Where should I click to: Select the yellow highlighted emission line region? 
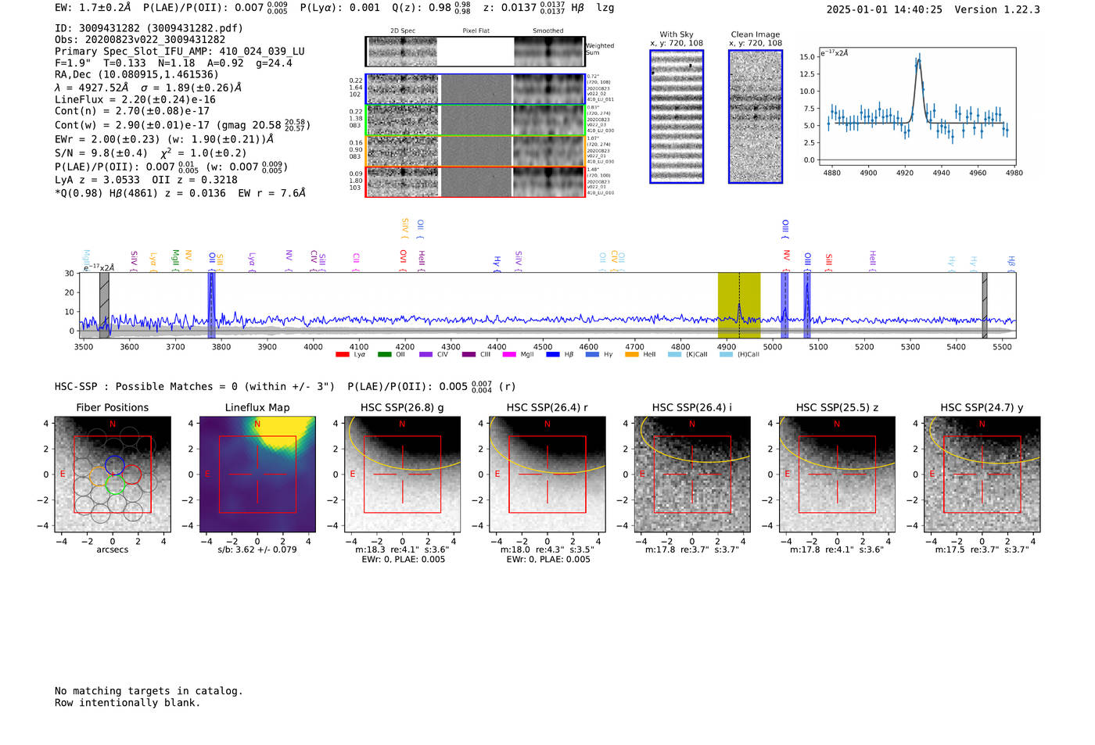pyautogui.click(x=739, y=305)
